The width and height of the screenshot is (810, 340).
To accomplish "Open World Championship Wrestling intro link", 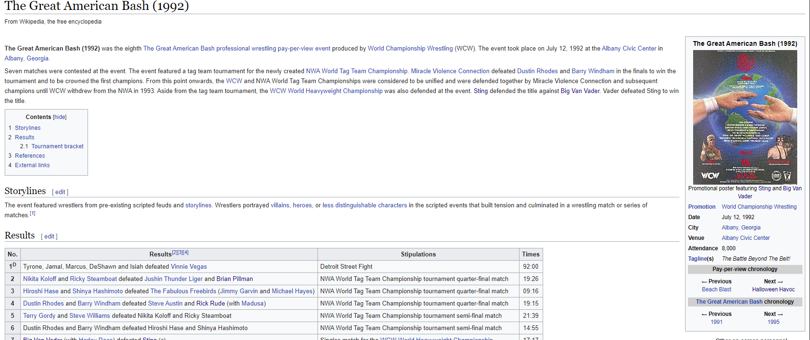I will (x=410, y=49).
